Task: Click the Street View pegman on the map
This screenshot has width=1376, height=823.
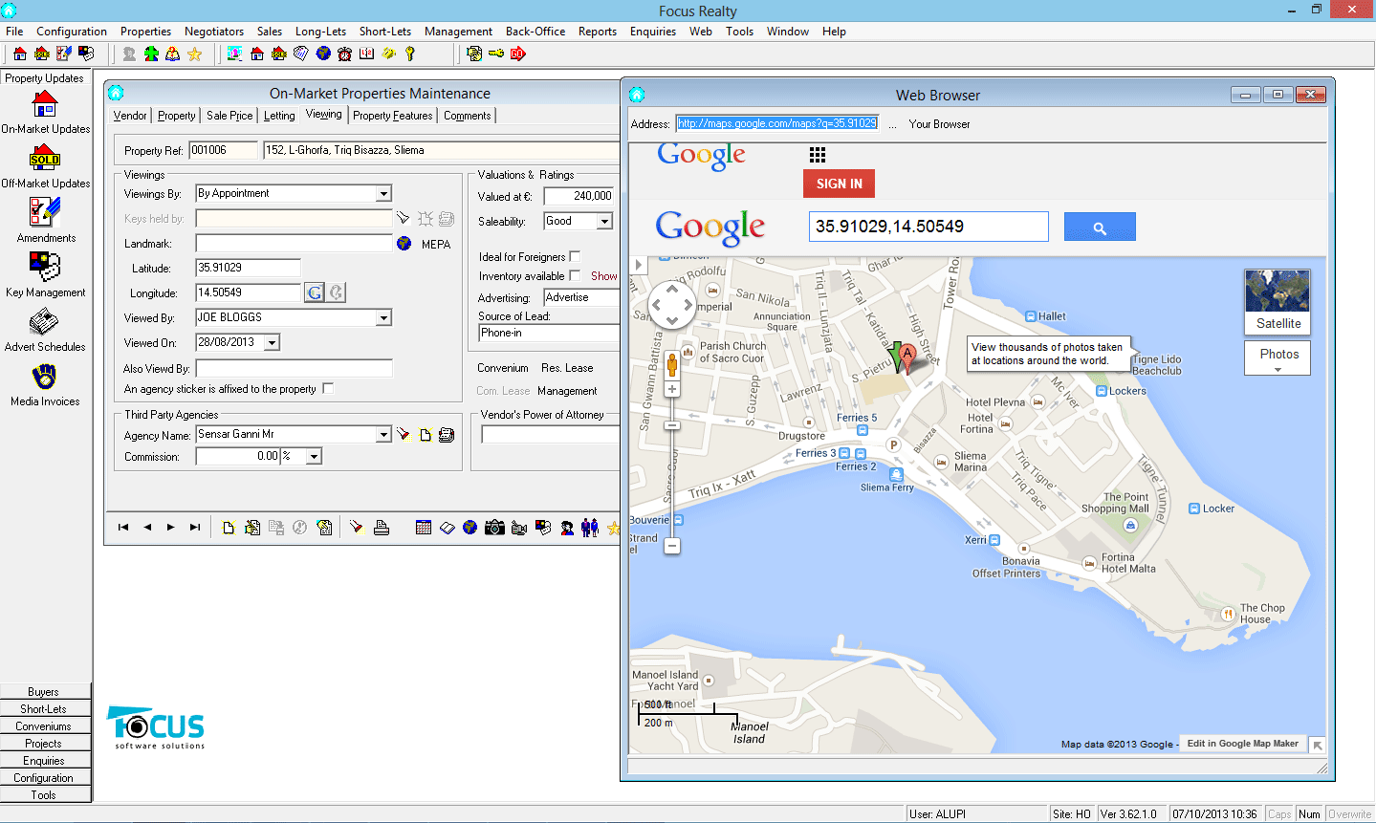Action: point(672,363)
